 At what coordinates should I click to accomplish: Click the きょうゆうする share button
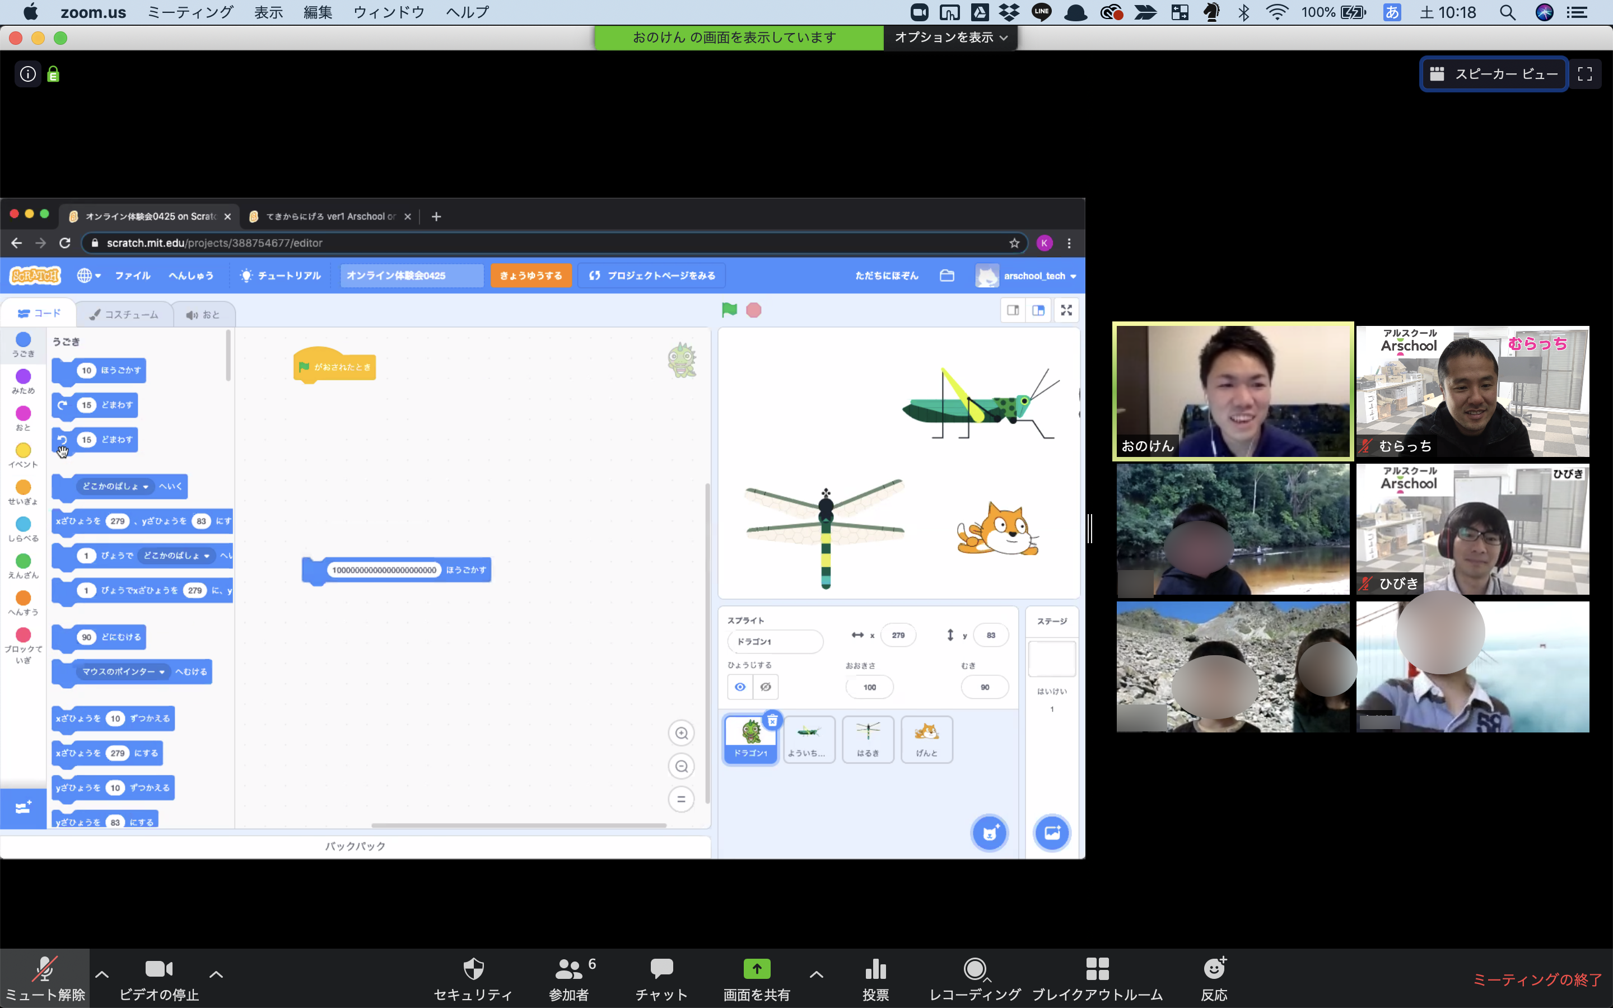pyautogui.click(x=531, y=276)
